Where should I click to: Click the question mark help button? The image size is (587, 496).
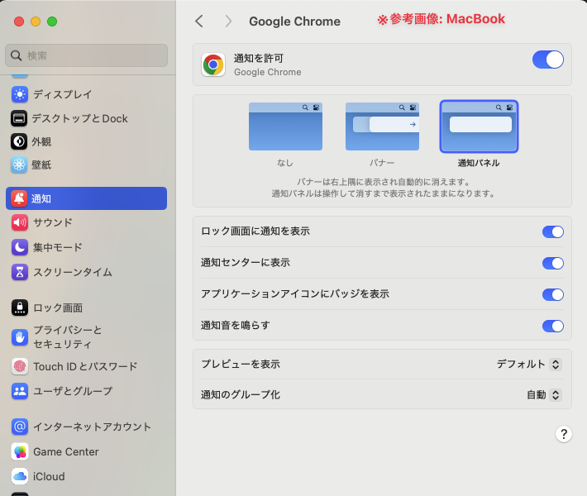(x=563, y=434)
